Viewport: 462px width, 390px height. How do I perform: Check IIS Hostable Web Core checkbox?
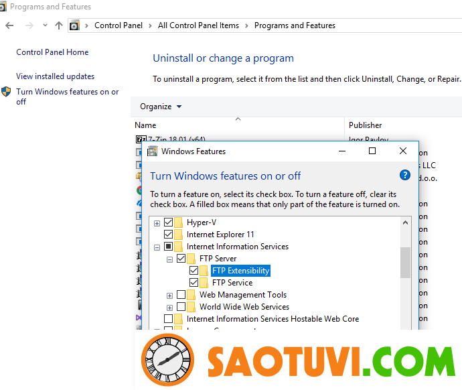[168, 319]
